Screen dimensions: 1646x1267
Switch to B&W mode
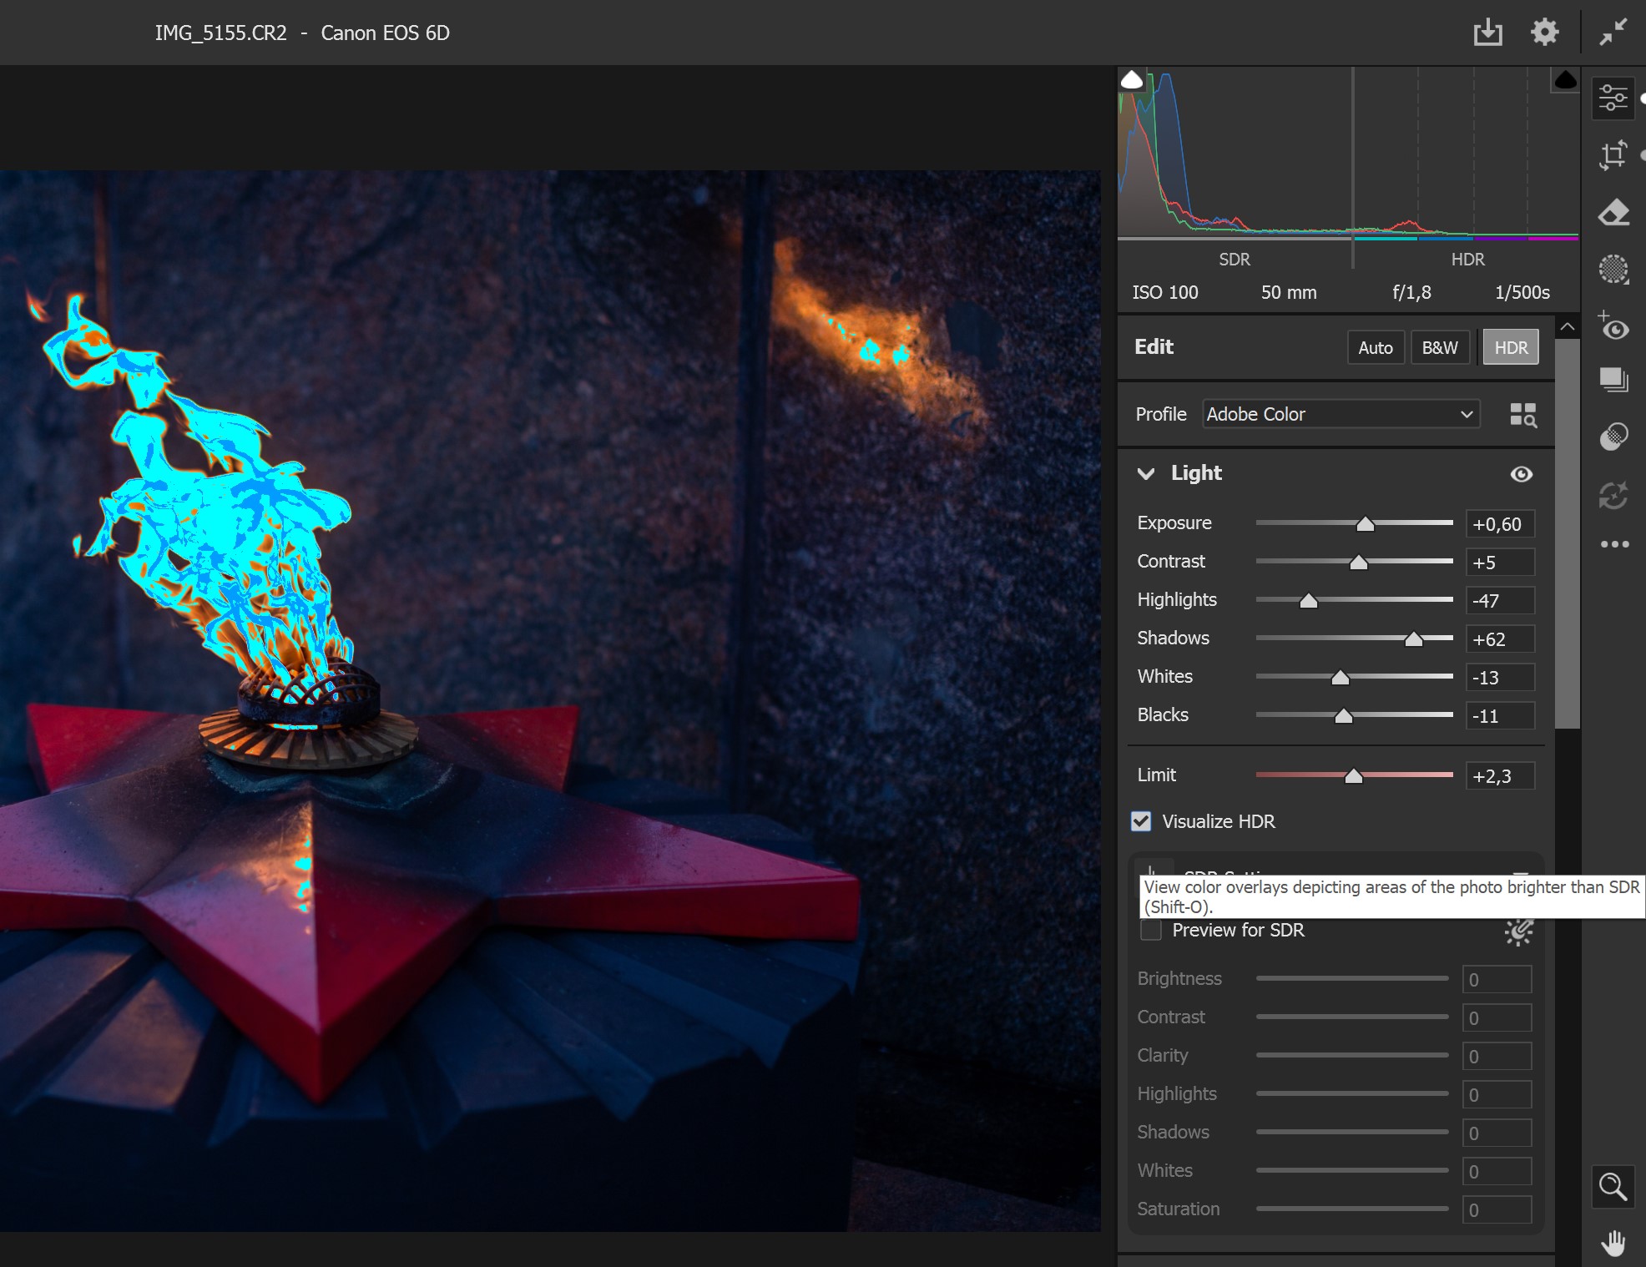(x=1439, y=347)
